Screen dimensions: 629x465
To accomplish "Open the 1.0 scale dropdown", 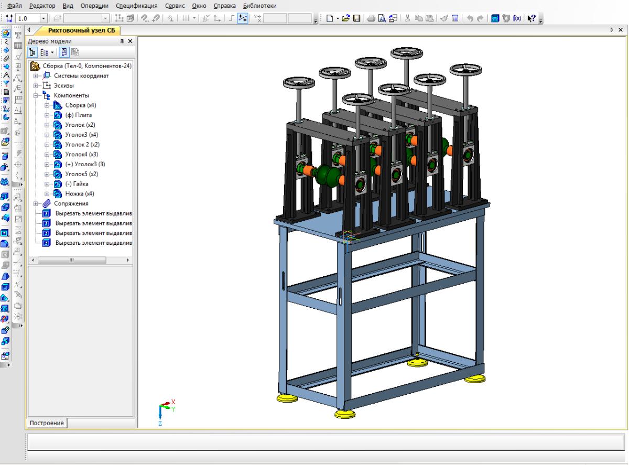I will [x=44, y=18].
